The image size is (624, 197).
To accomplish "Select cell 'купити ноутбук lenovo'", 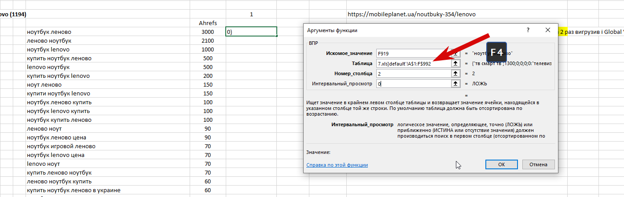I will click(108, 93).
